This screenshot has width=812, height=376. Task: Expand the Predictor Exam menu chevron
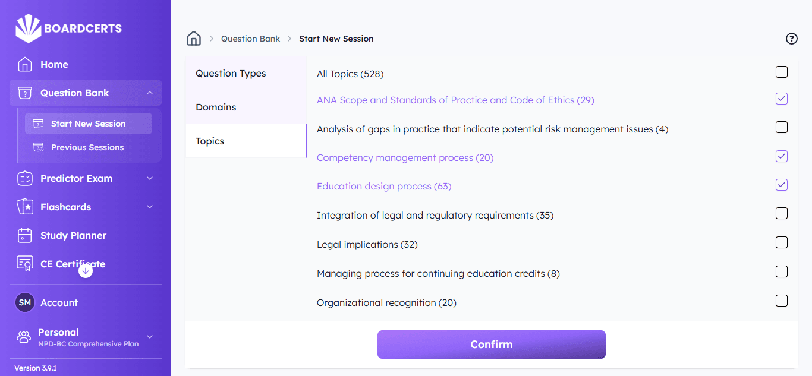pyautogui.click(x=150, y=178)
